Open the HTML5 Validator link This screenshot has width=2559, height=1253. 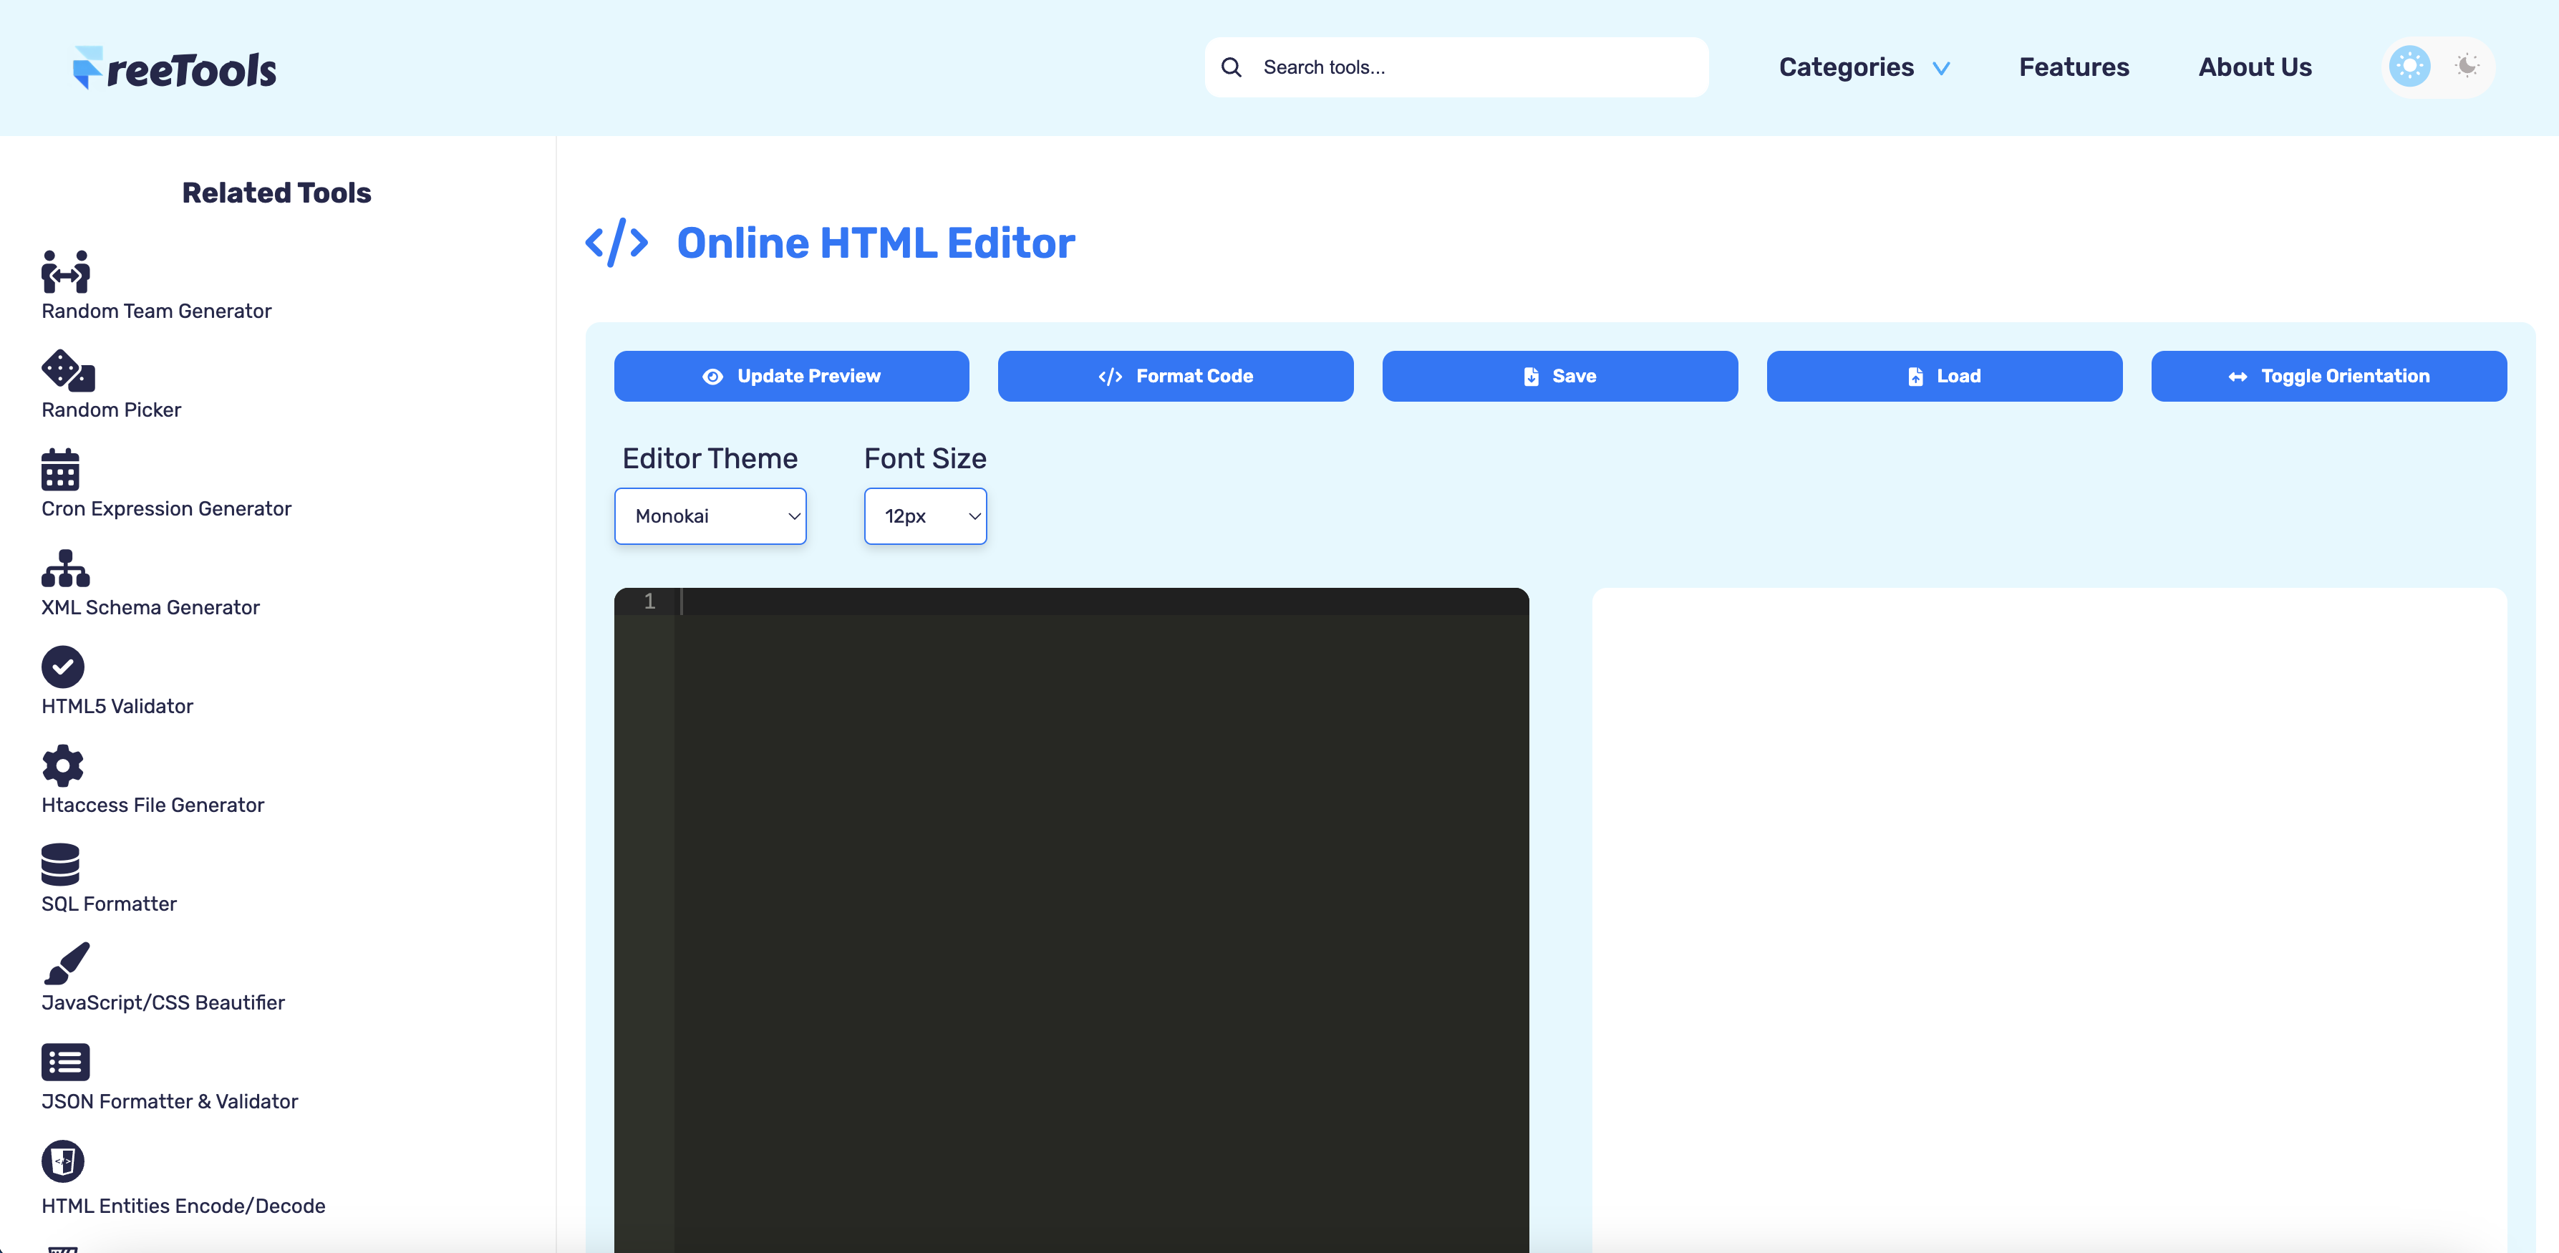click(x=117, y=707)
